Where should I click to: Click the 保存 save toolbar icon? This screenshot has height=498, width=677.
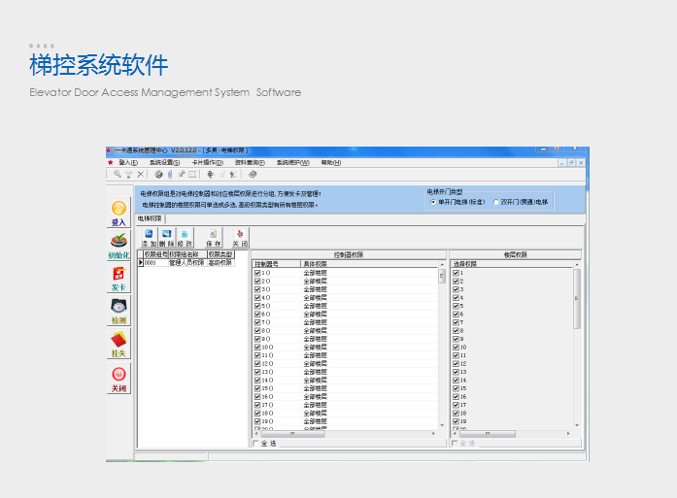(x=211, y=237)
